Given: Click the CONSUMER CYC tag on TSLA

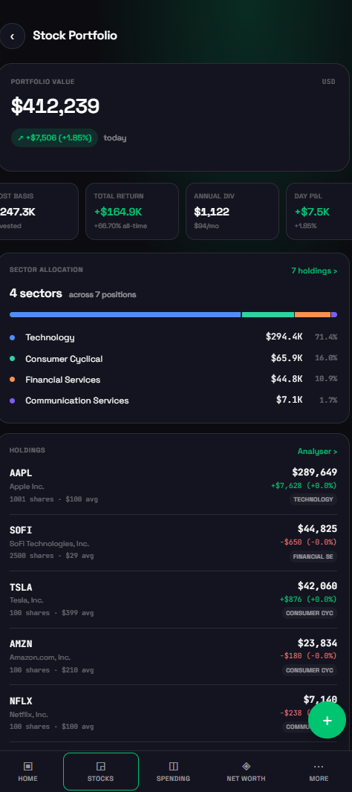Looking at the screenshot, I should click(x=310, y=613).
